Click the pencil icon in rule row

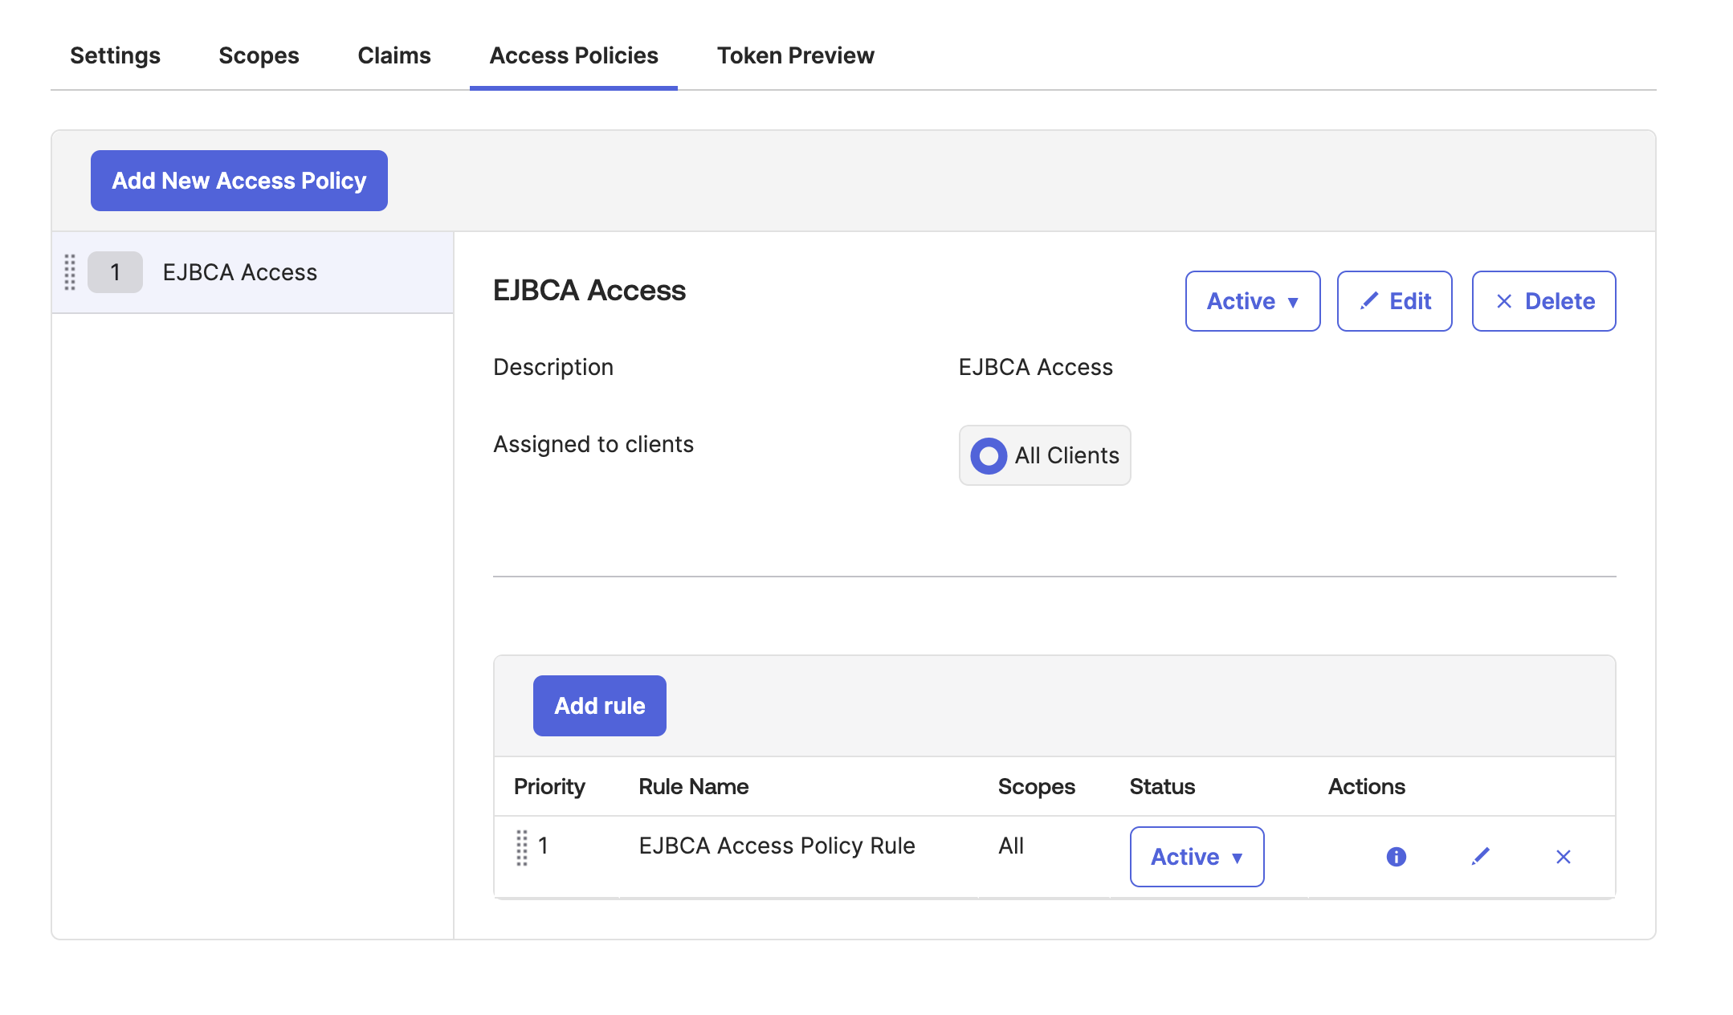coord(1480,857)
